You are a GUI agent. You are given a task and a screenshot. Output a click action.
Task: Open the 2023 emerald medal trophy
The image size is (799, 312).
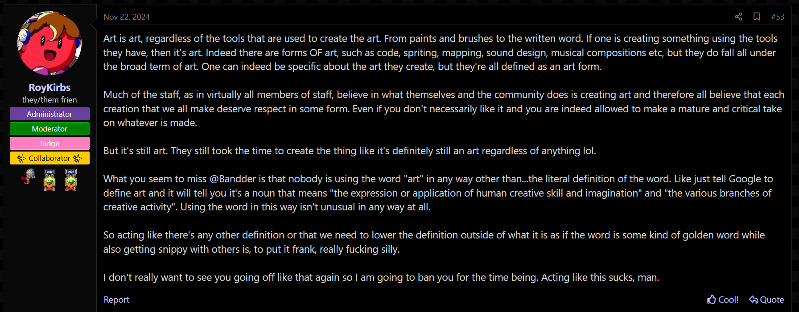71,180
